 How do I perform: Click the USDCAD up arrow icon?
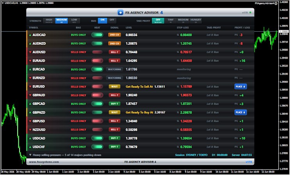[x=30, y=138]
